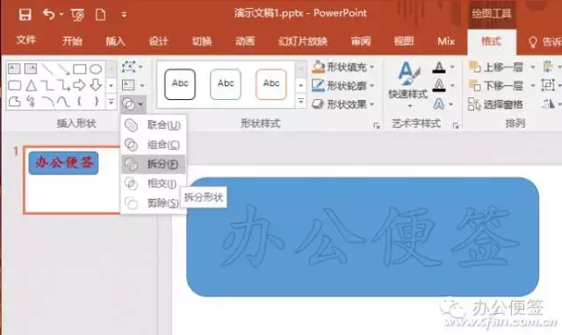Viewport: 562px width, 335px height.
Task: Open the Edit Shape dropdown
Action: [132, 67]
